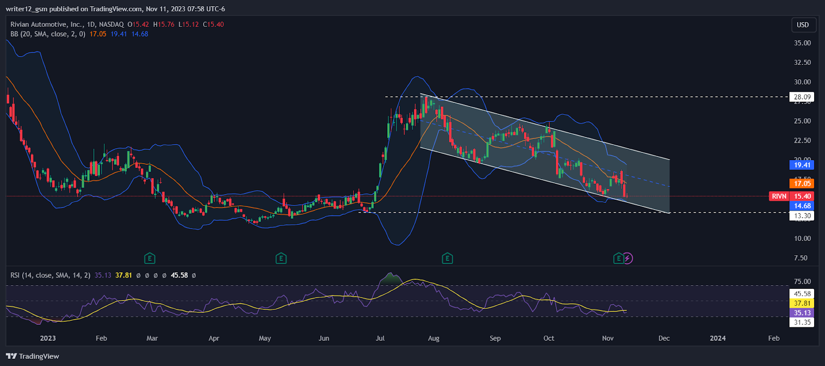
Task: Click the 2023 label on time axis
Action: click(48, 338)
